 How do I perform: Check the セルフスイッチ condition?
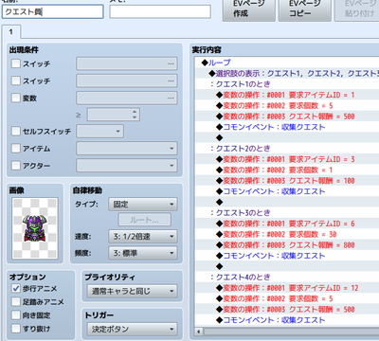pyautogui.click(x=16, y=131)
